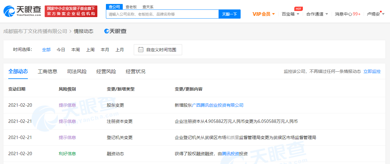Expand the 百宝箱 dropdown

291,14
